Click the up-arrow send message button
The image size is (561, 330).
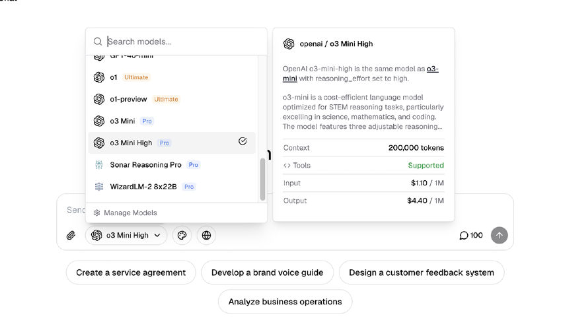499,235
